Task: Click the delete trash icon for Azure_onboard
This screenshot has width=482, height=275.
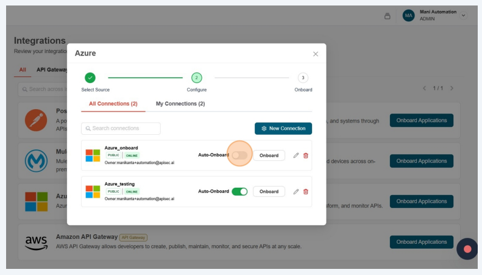Action: [x=306, y=155]
